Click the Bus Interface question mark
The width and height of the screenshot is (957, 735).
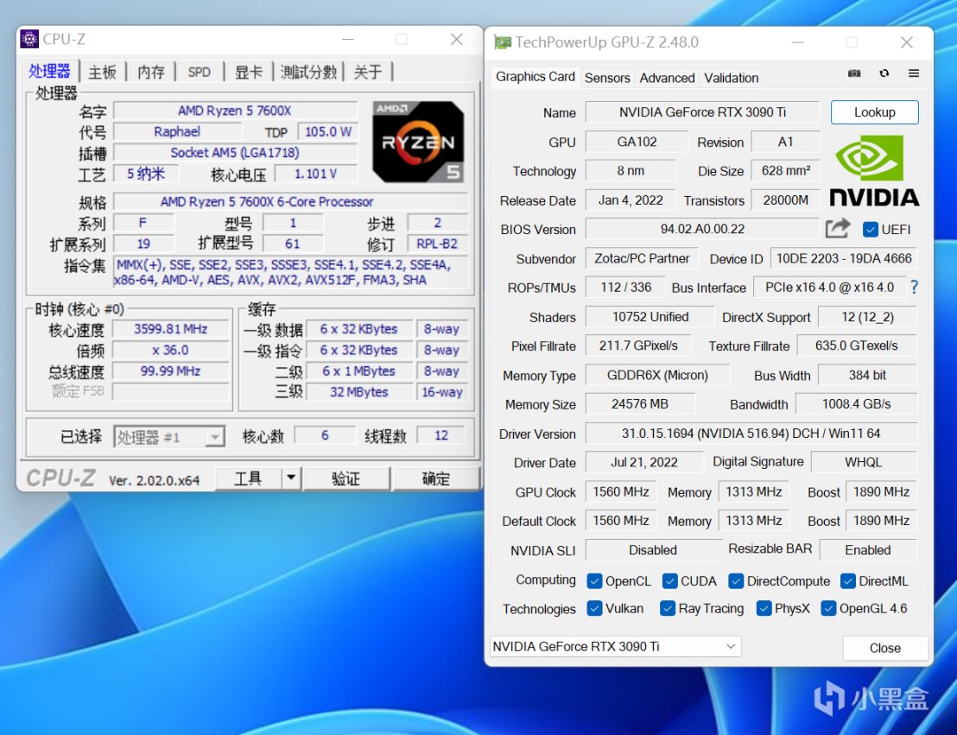pyautogui.click(x=914, y=288)
